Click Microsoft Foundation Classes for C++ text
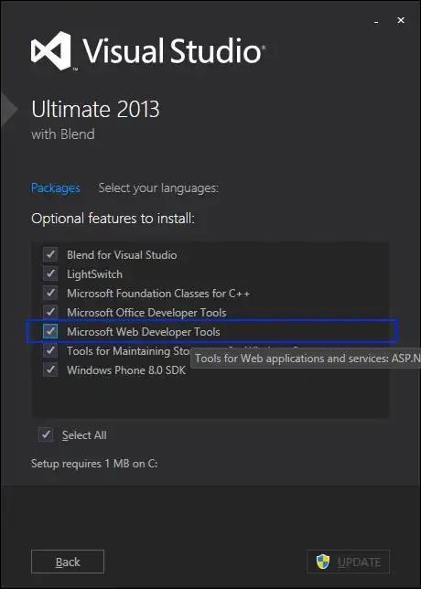The height and width of the screenshot is (589, 421). (x=158, y=293)
